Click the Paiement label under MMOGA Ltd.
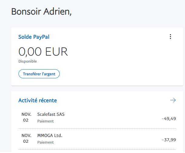This screenshot has width=185, height=153. (45, 142)
